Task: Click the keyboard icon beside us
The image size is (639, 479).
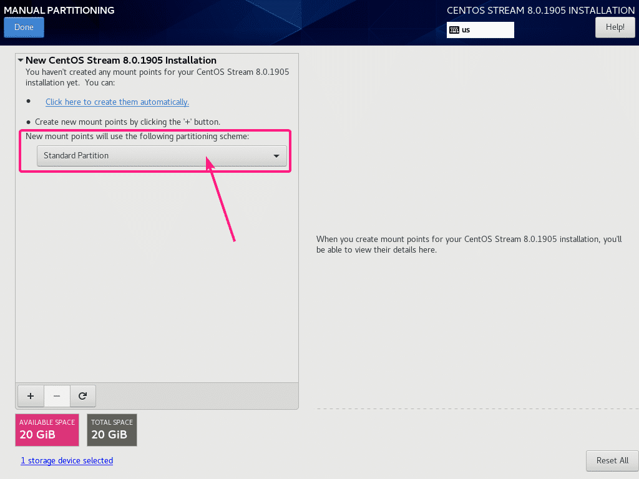Action: point(454,30)
